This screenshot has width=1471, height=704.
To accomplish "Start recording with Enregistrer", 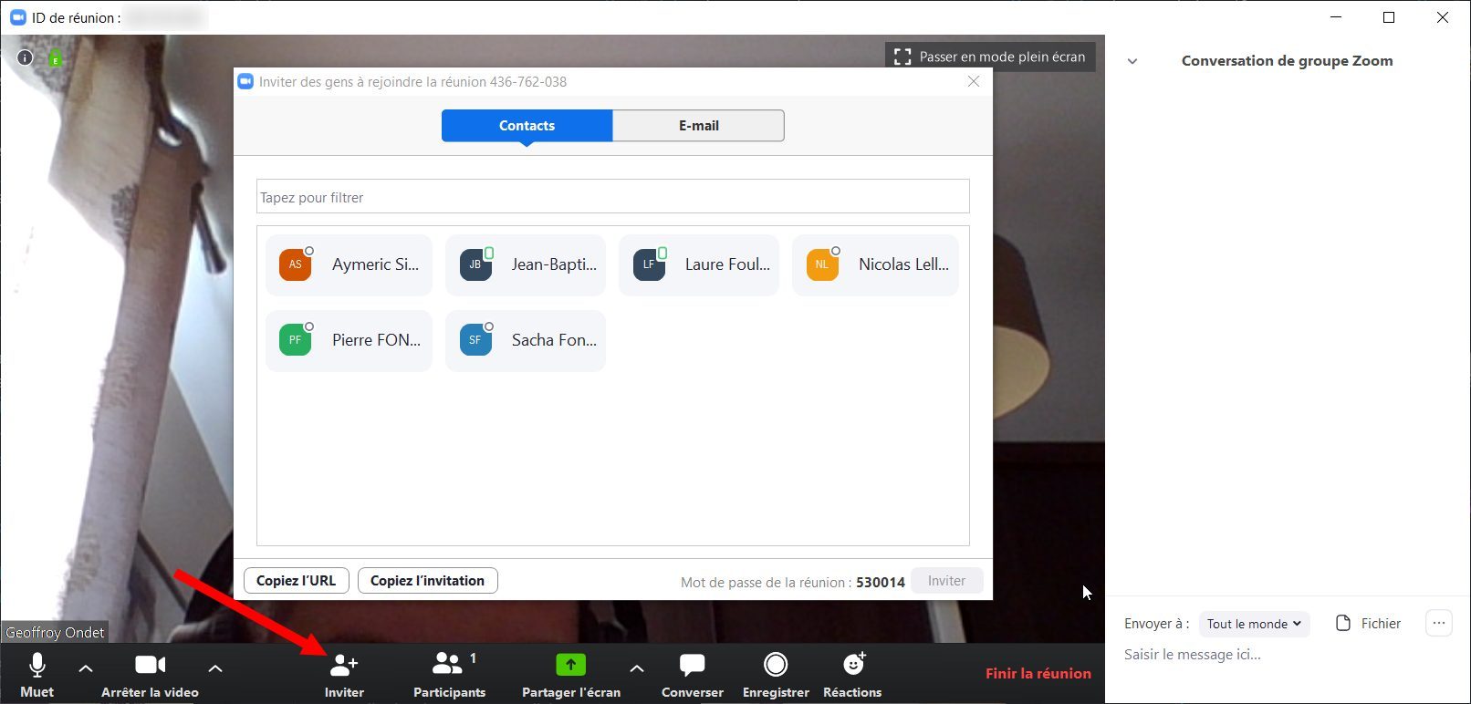I will click(x=776, y=676).
